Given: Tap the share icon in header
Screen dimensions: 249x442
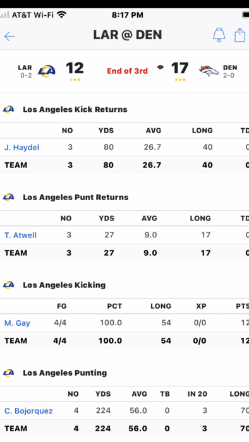Looking at the screenshot, I should [x=240, y=35].
